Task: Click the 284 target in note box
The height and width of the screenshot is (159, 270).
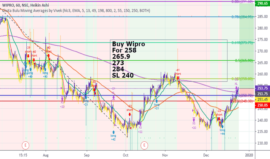Action: pos(118,69)
